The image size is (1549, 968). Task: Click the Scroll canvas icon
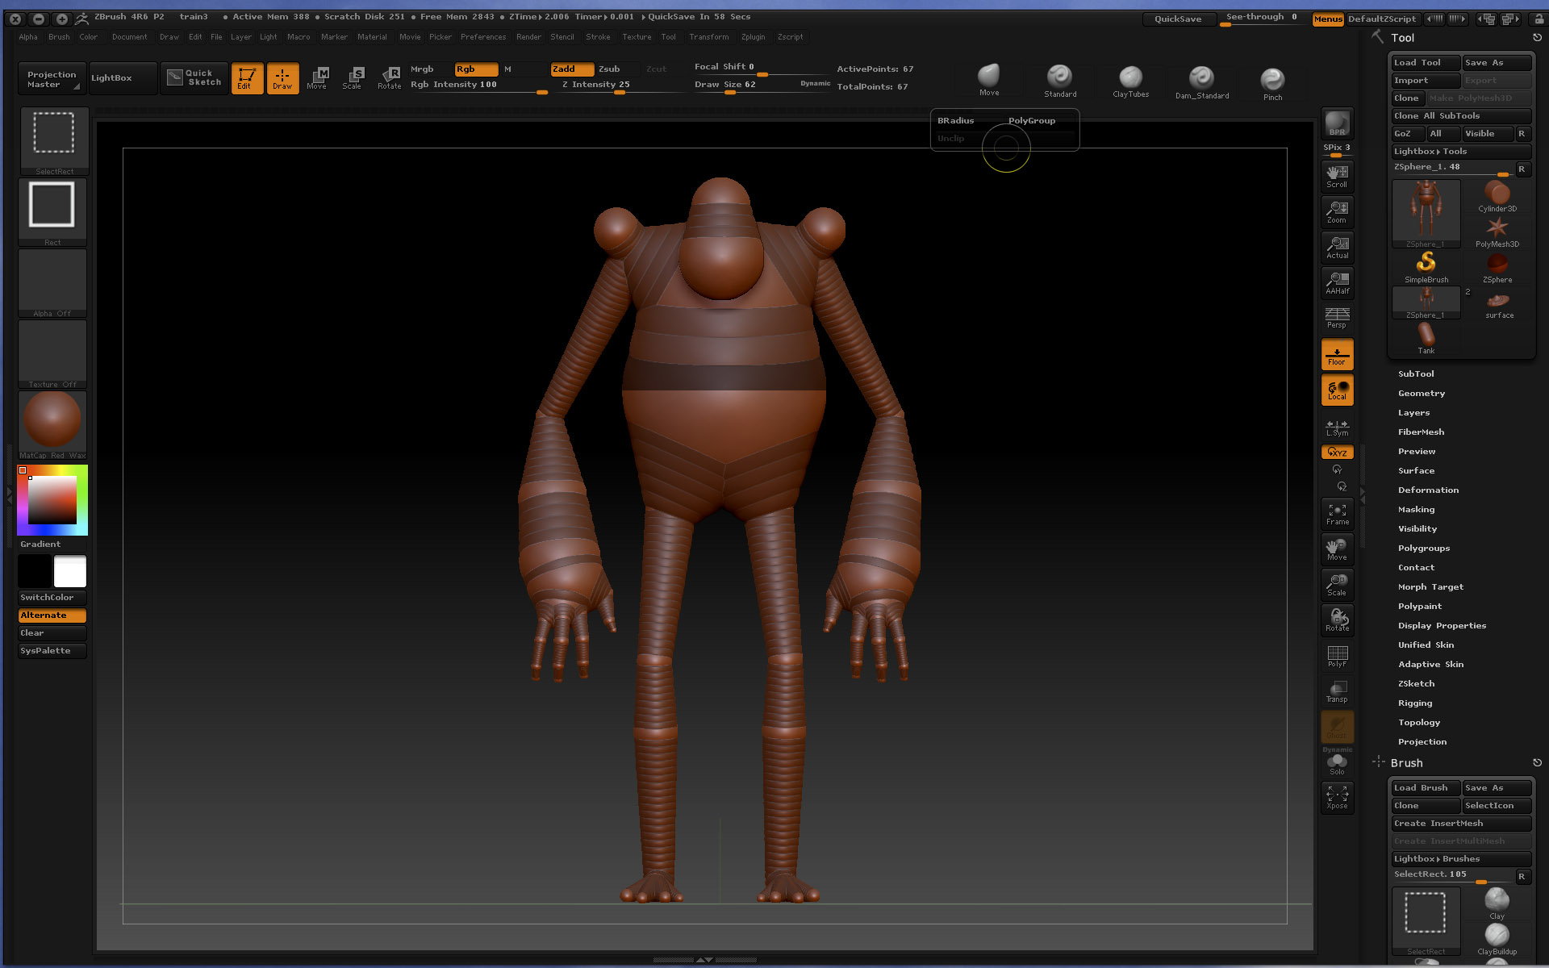[1337, 177]
